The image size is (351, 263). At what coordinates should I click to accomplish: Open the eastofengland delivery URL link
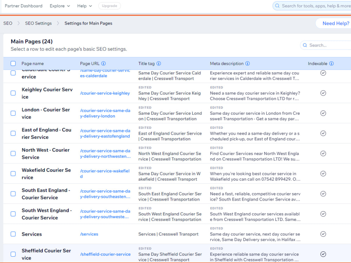105,133
